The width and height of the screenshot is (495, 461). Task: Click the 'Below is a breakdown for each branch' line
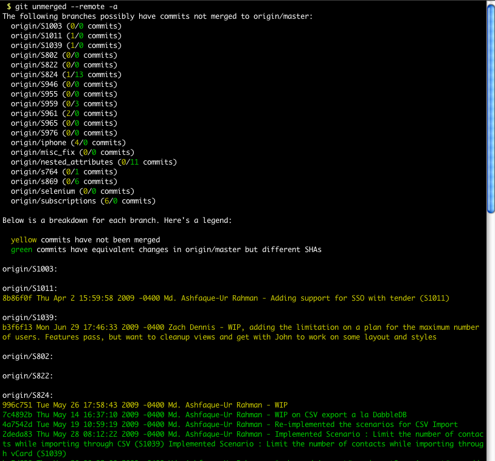[x=117, y=220]
